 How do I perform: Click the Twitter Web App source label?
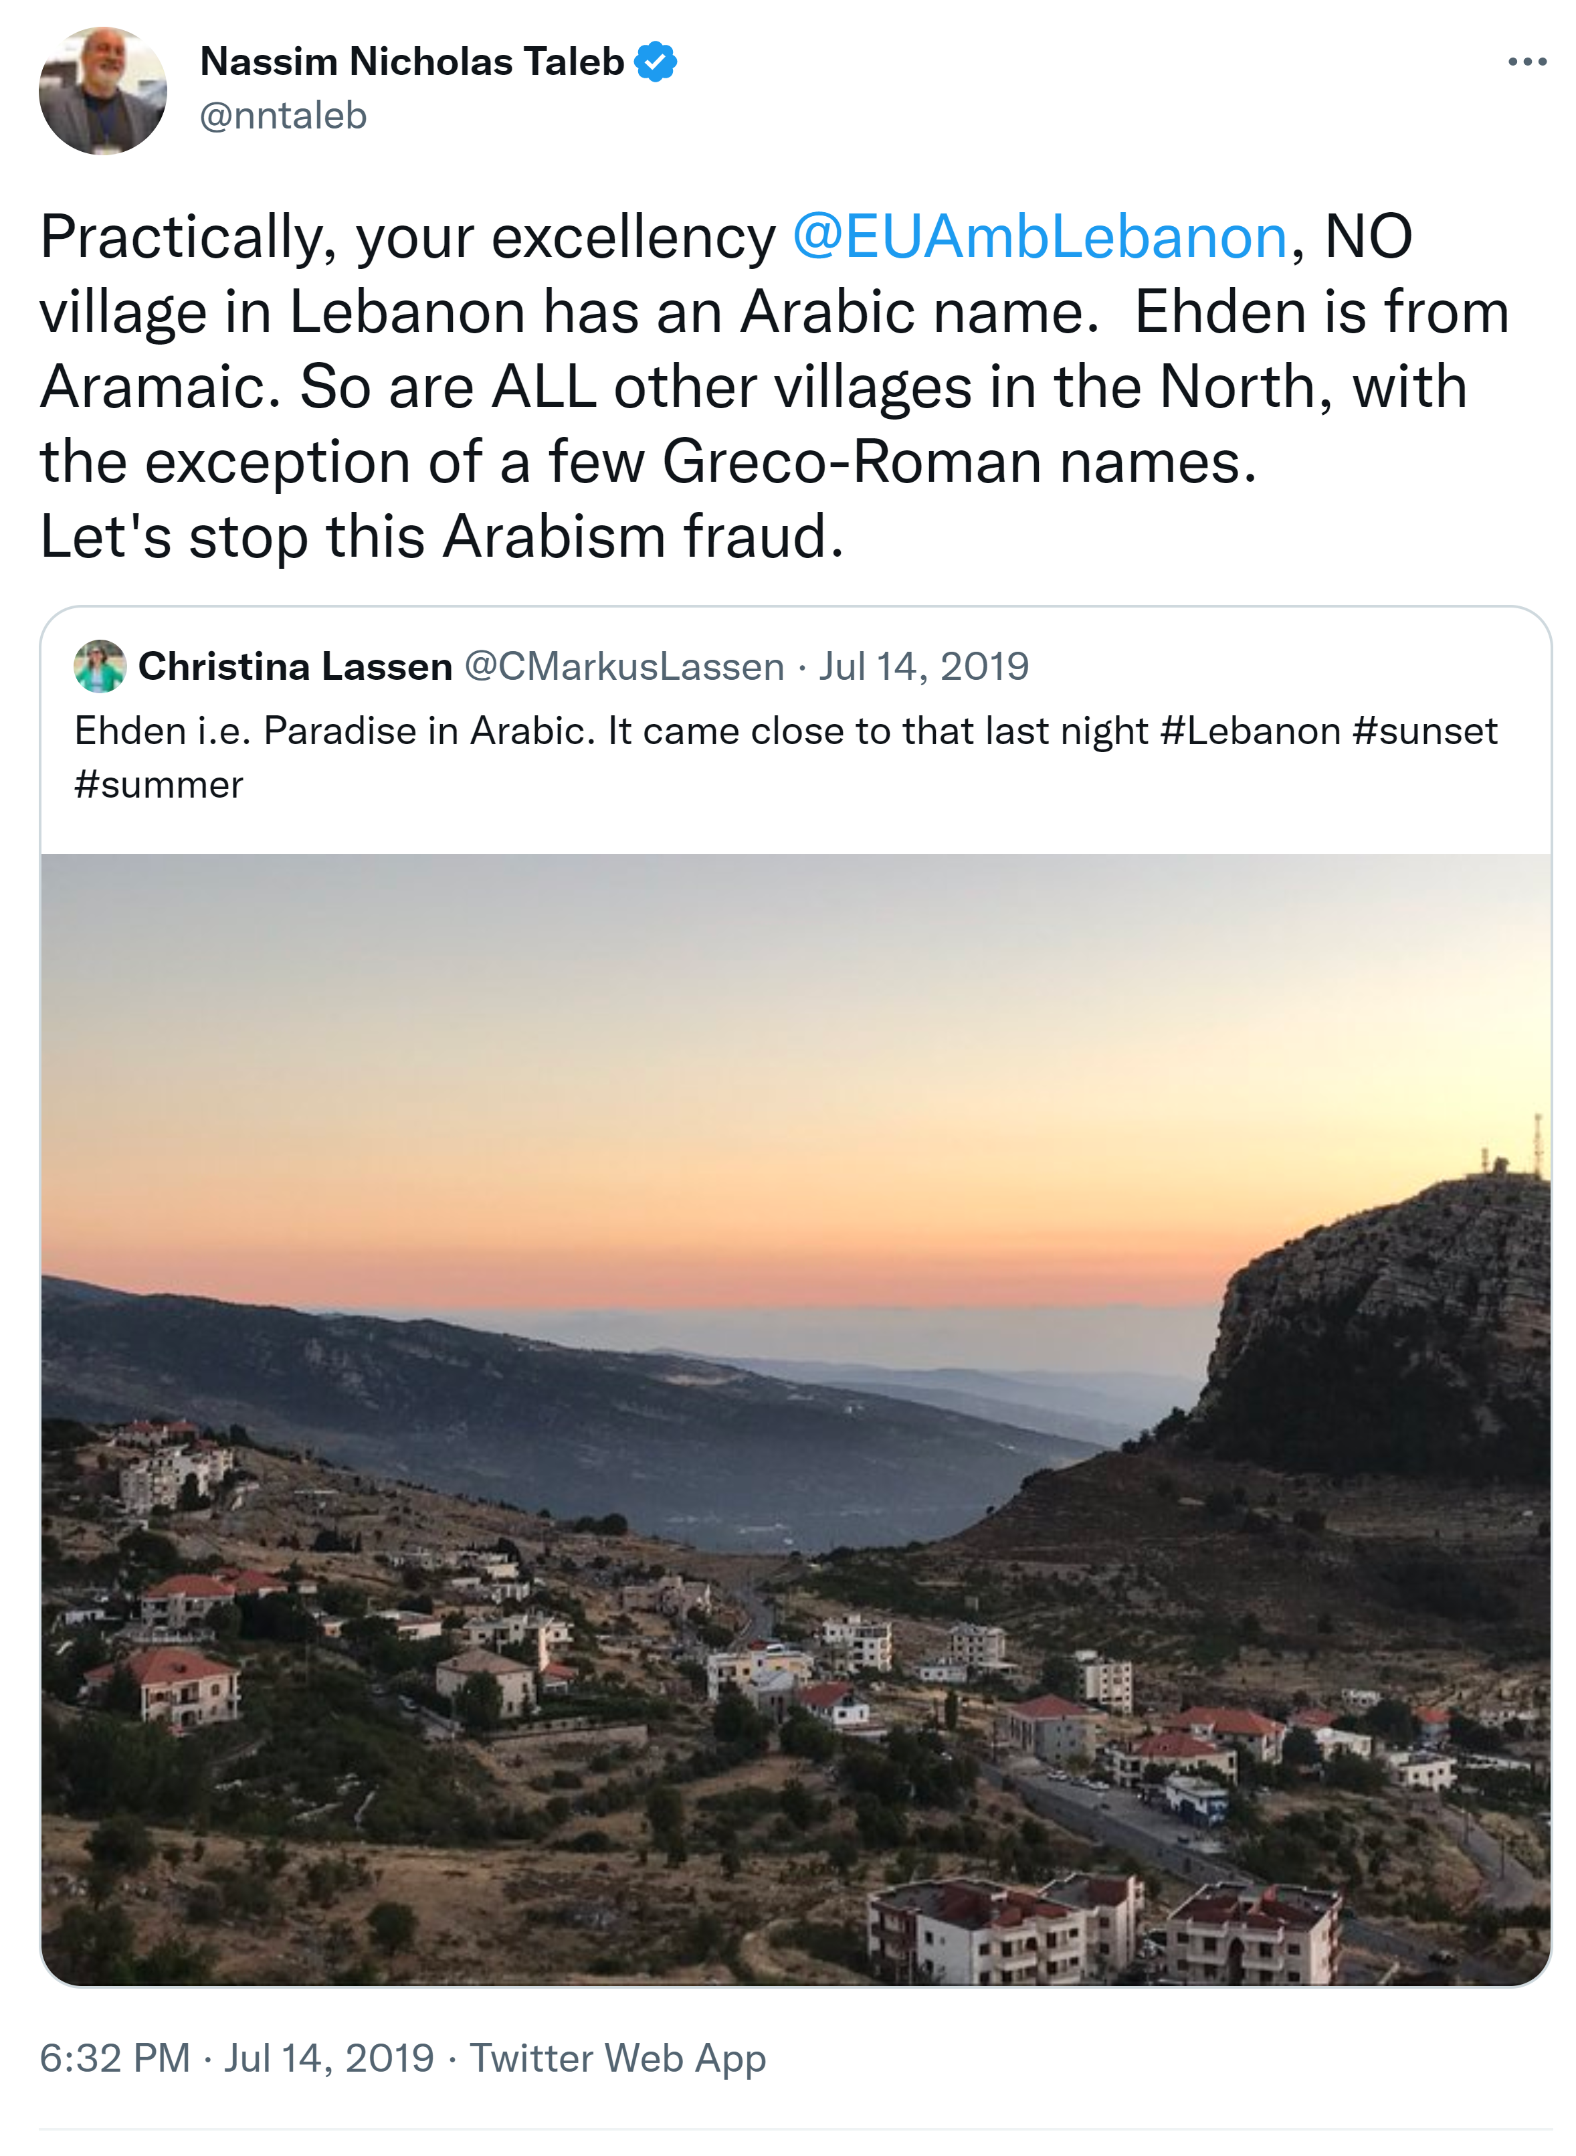pyautogui.click(x=618, y=2058)
